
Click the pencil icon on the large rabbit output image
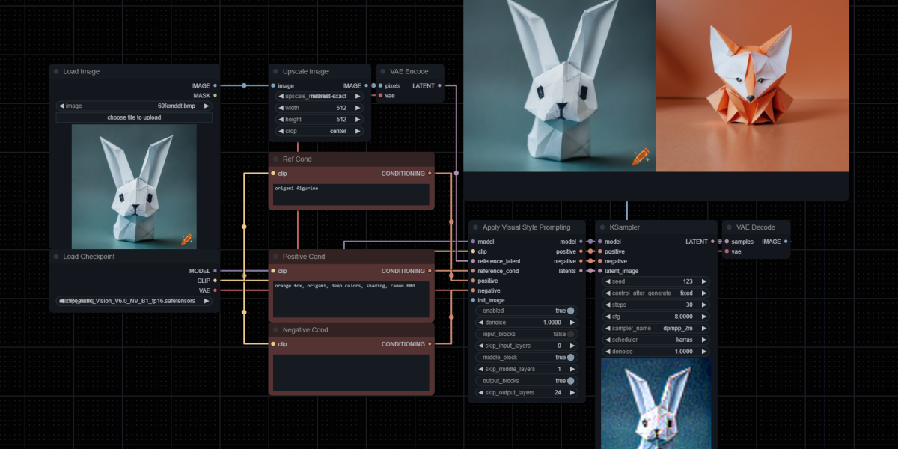[x=641, y=156]
